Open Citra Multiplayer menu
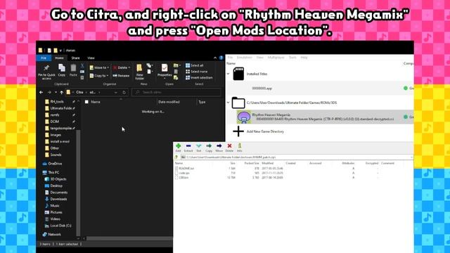Viewport: 450px width, 253px height. (276, 58)
